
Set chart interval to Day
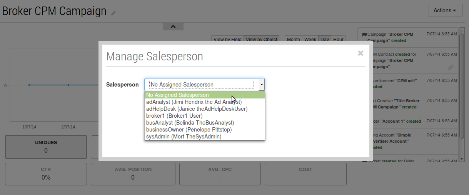click(325, 39)
